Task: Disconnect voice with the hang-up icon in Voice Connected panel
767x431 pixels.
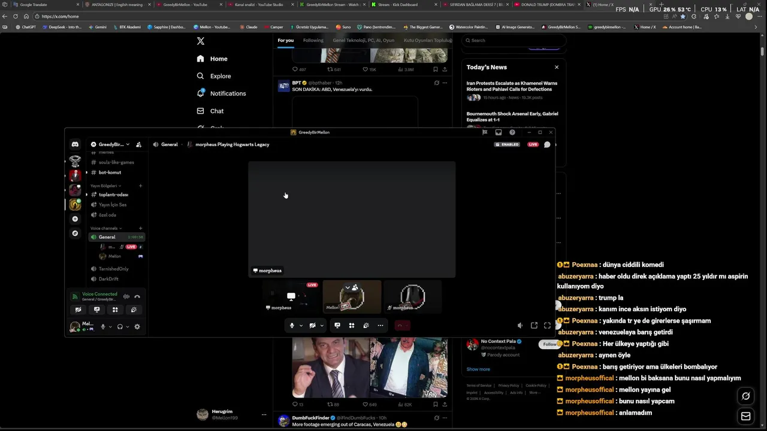Action: (x=137, y=296)
